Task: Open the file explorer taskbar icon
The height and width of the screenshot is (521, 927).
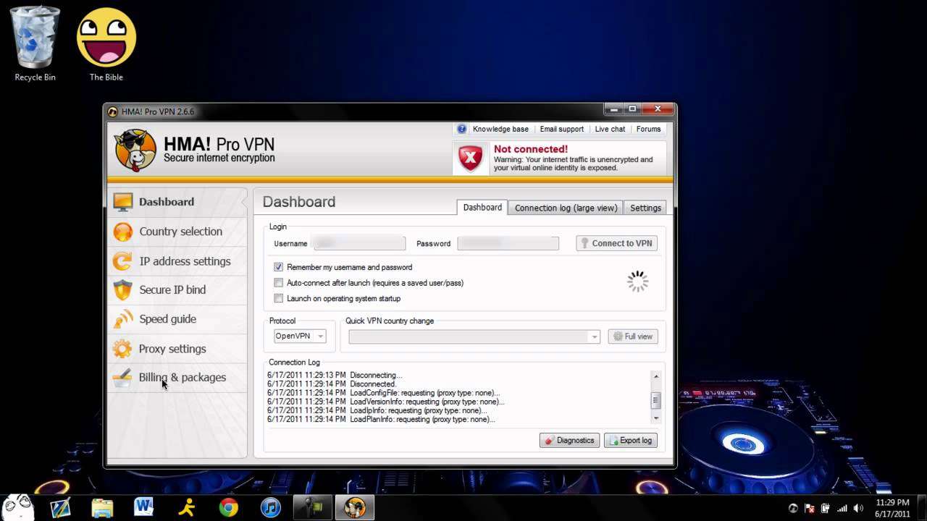Action: click(x=102, y=508)
